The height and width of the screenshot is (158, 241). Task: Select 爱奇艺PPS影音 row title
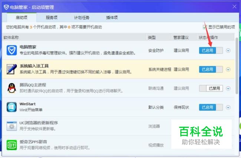(33, 142)
